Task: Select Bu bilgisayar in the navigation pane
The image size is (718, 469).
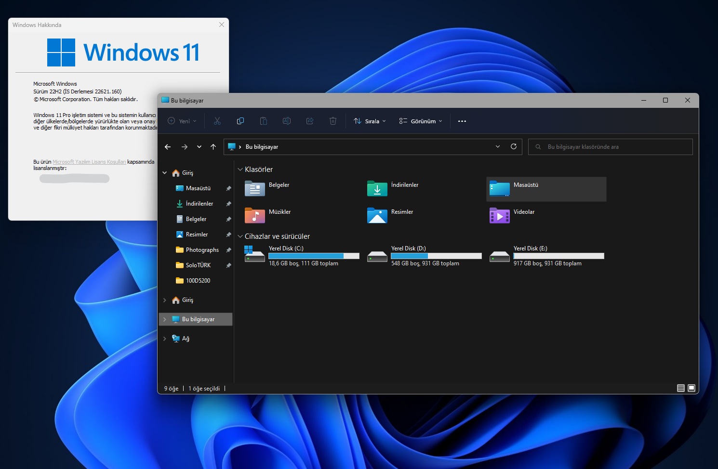Action: 196,319
